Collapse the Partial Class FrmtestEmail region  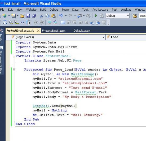(14, 56)
